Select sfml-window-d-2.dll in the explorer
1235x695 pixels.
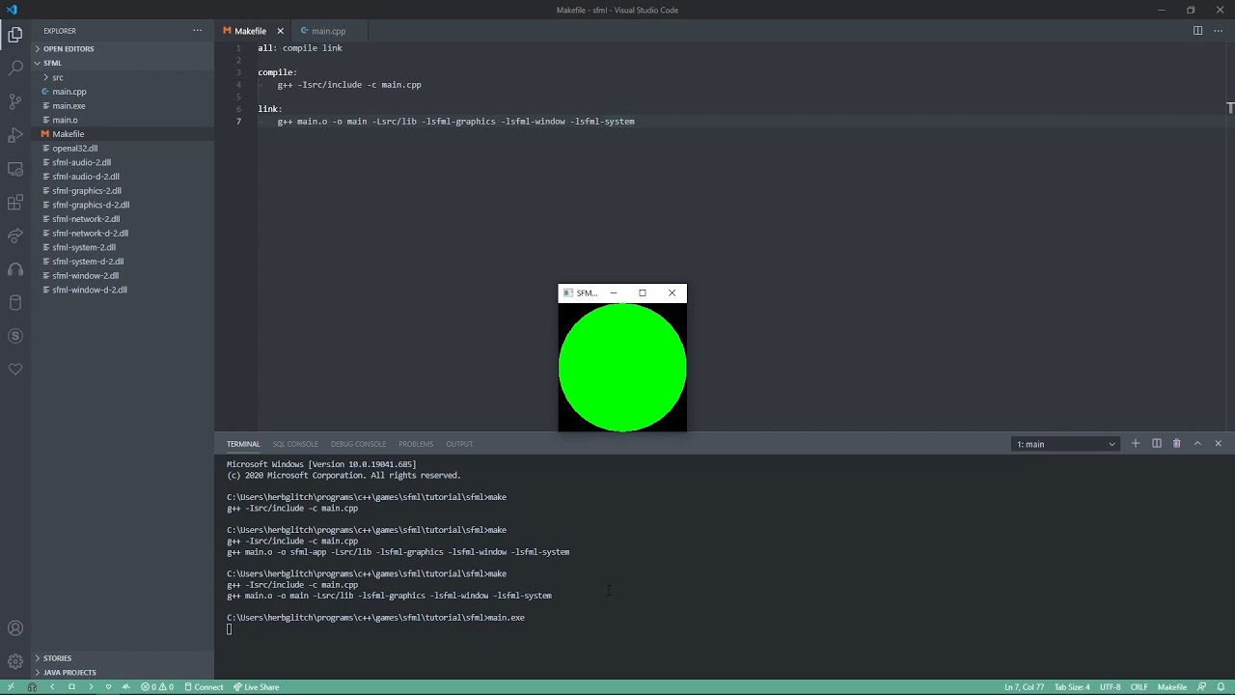123,290
